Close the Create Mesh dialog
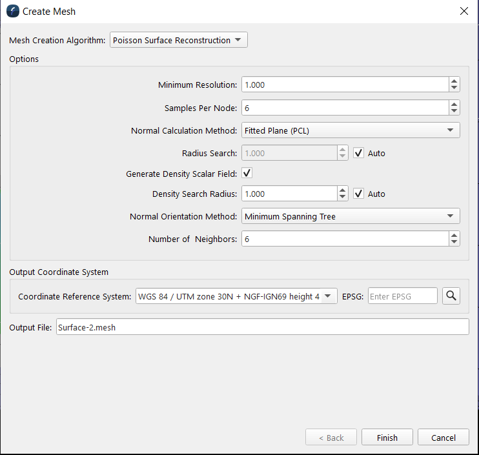Screen dimensions: 479x455 (x=464, y=11)
